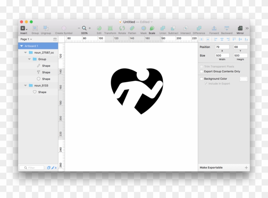Open the Background Color swatch
268x198 pixels.
point(243,79)
